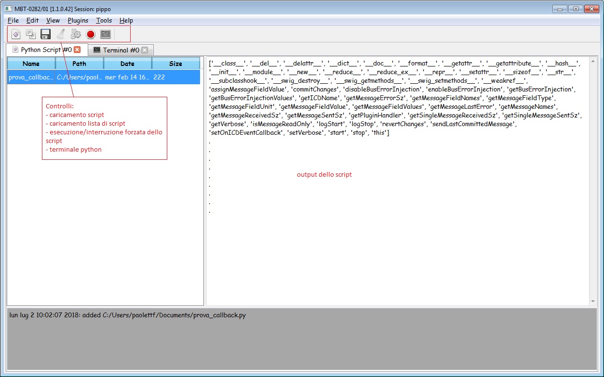
Task: Sort script list by Date column
Action: tap(127, 64)
